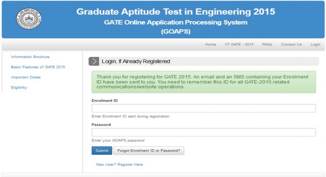
Task: Click the green registration thank-you message
Action: tap(204, 82)
